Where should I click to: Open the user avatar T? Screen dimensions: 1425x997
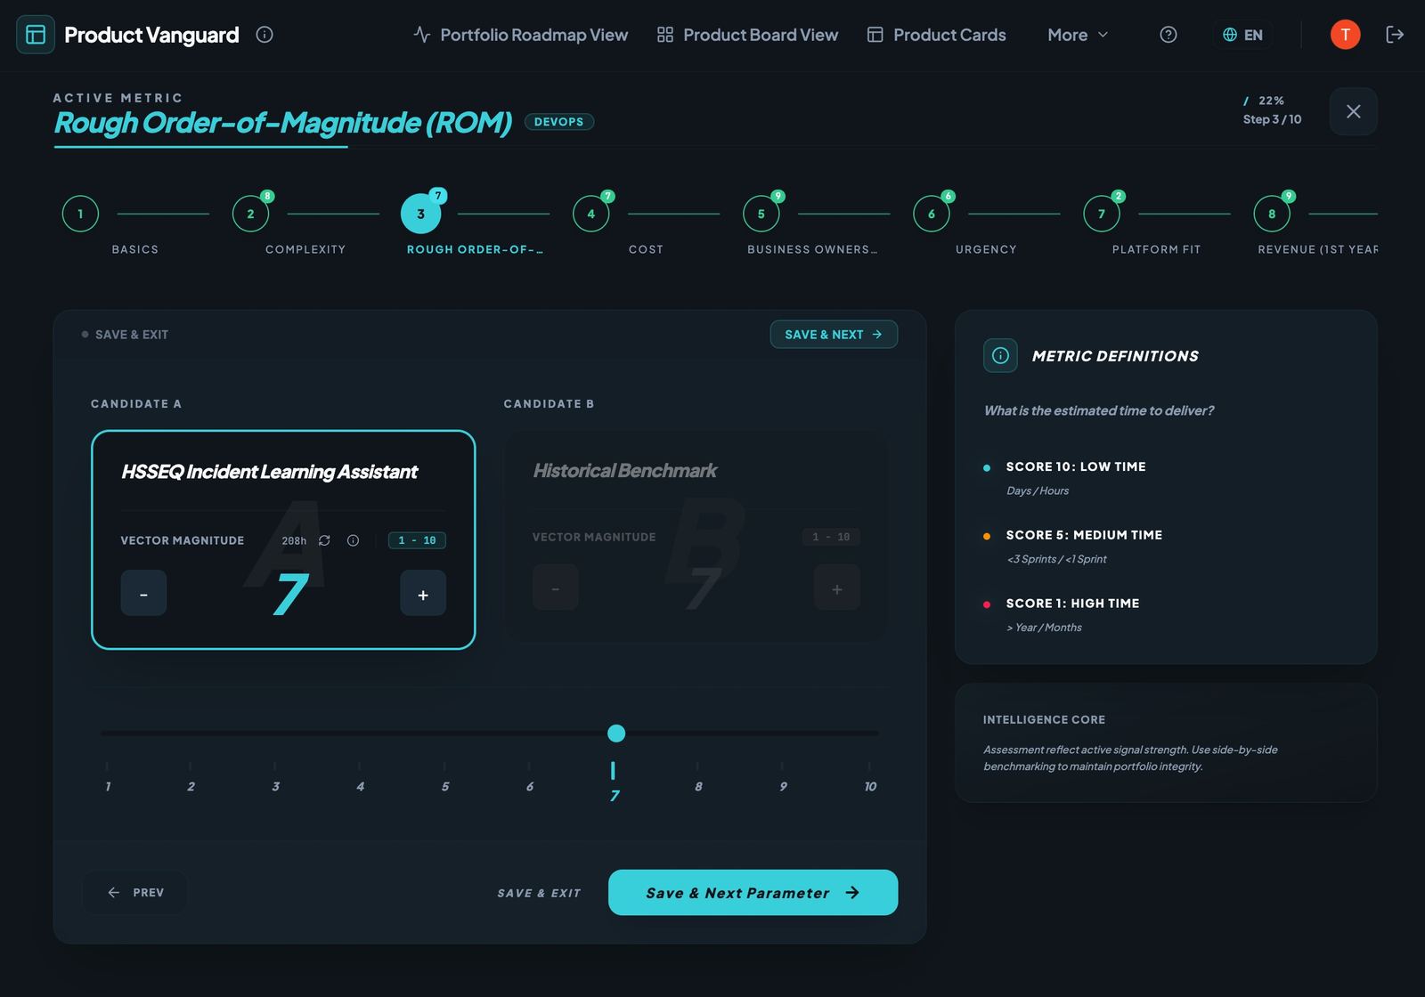click(1345, 35)
